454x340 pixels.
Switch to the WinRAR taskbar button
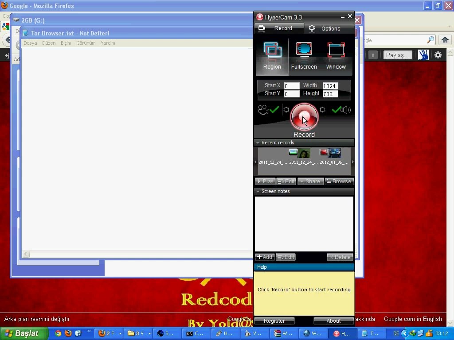click(283, 333)
